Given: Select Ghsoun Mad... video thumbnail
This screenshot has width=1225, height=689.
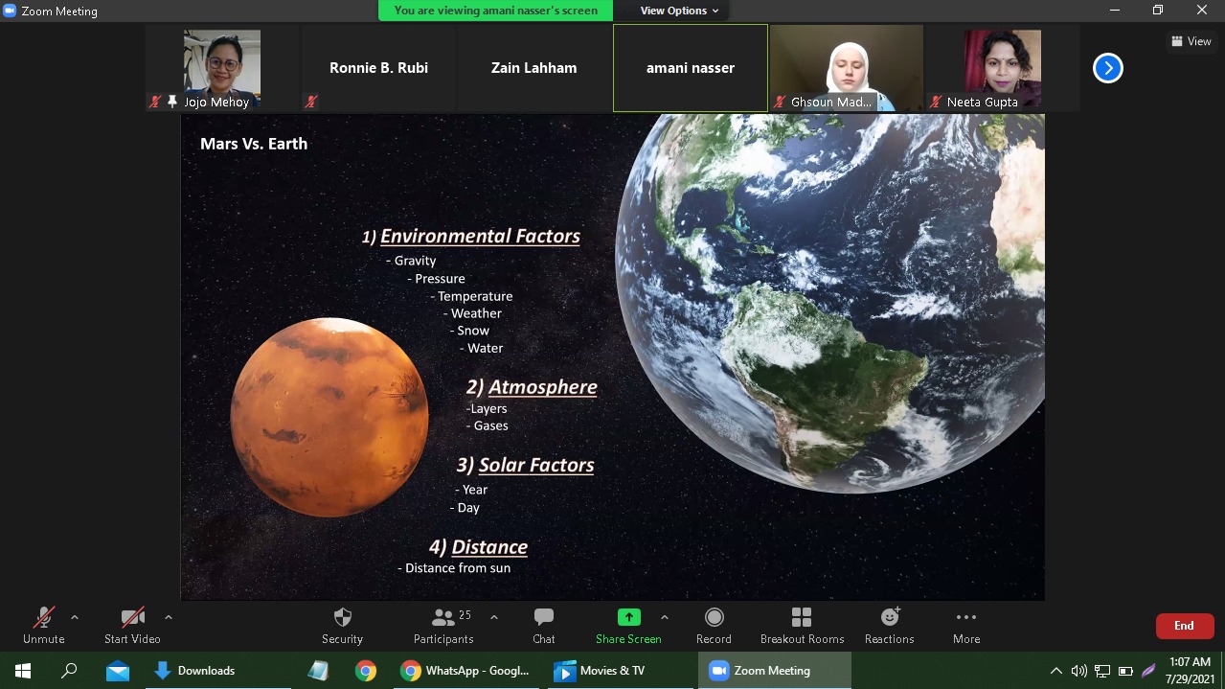Looking at the screenshot, I should tap(847, 68).
